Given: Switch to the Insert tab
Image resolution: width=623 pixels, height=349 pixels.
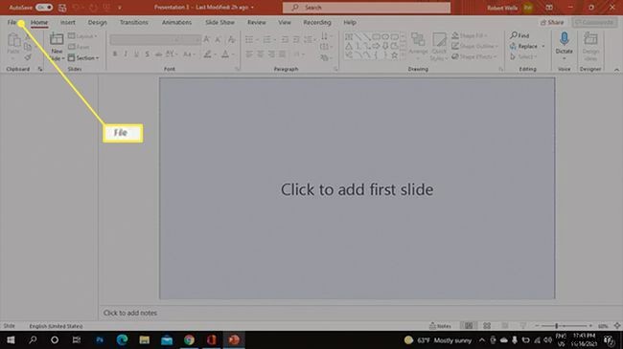Looking at the screenshot, I should tap(67, 23).
